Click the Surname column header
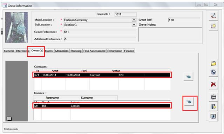The height and width of the screenshot is (134, 224). pyautogui.click(x=87, y=98)
